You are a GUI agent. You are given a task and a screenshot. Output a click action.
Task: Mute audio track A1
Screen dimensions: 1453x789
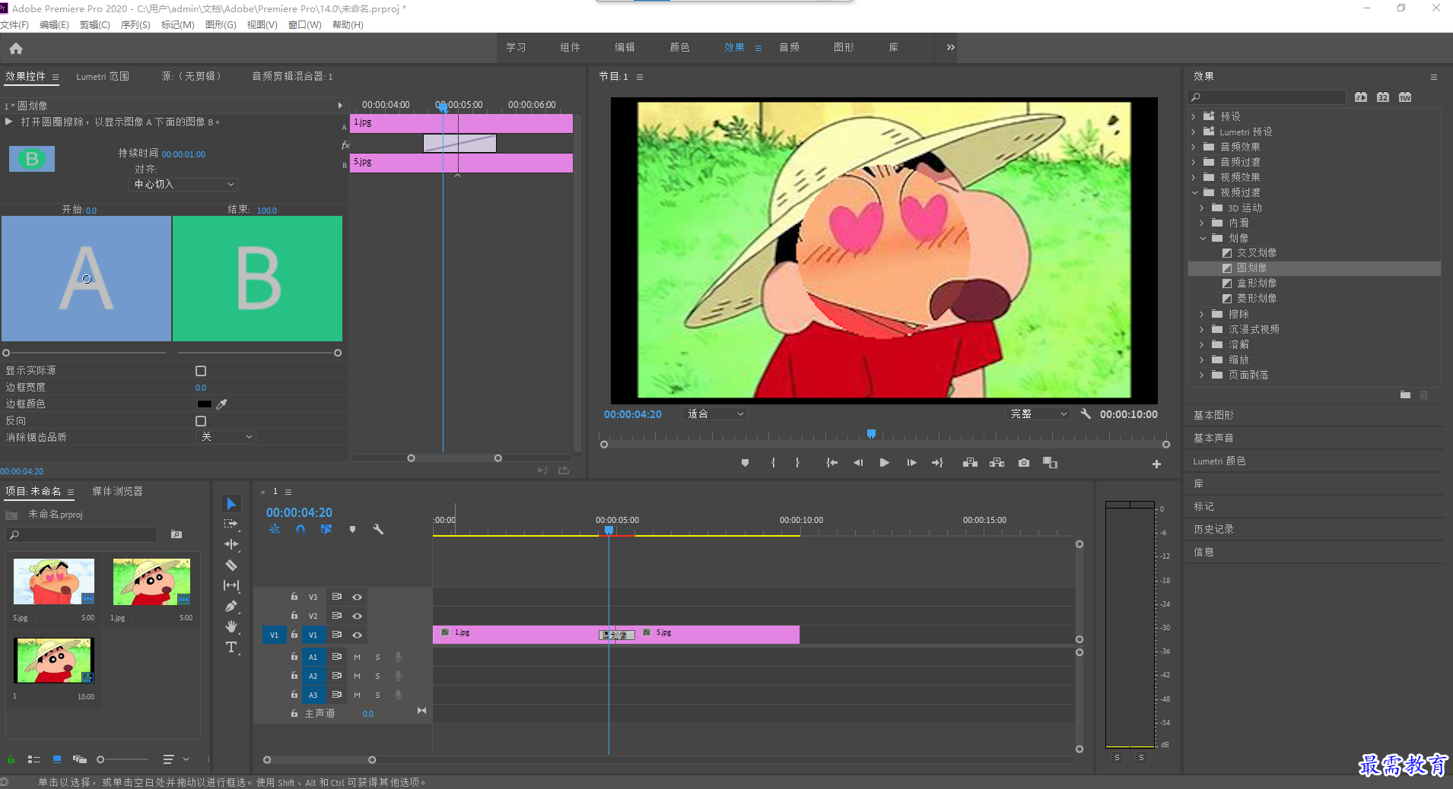click(357, 657)
